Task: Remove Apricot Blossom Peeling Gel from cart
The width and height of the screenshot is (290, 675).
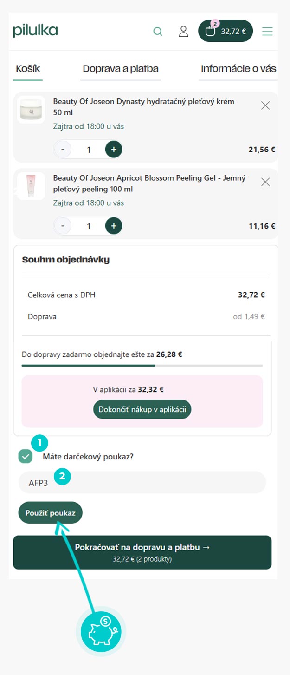Action: click(265, 182)
